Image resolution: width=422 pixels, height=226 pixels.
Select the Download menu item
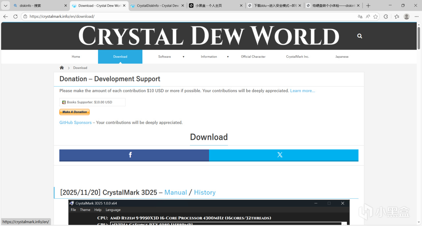120,57
